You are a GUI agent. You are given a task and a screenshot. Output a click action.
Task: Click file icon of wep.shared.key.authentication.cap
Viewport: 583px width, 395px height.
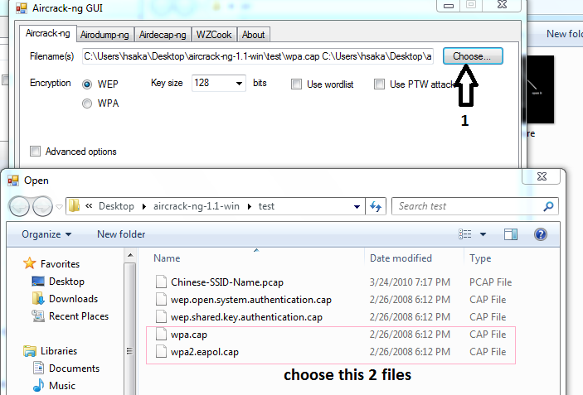161,317
